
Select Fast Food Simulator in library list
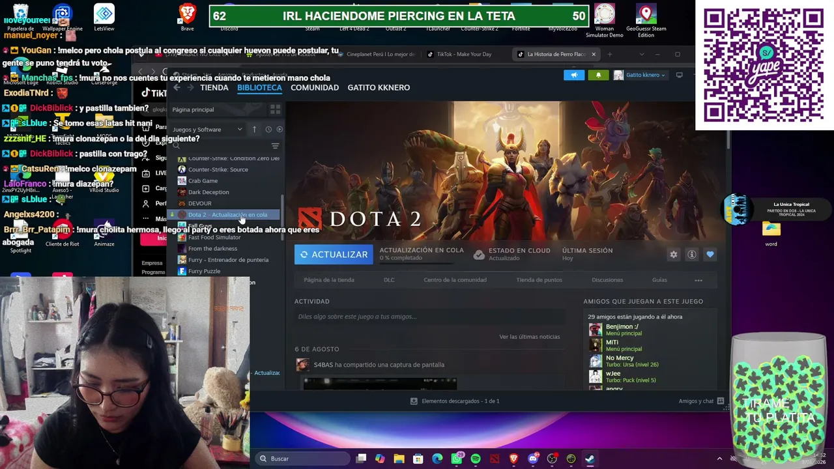(214, 238)
